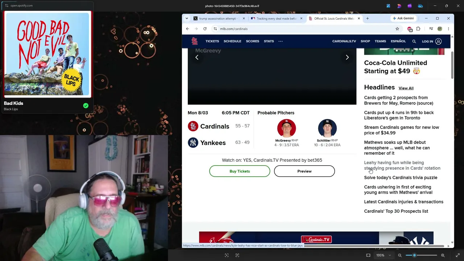Click the account avatar icon beside LOG IN
The height and width of the screenshot is (261, 464).
pyautogui.click(x=438, y=41)
